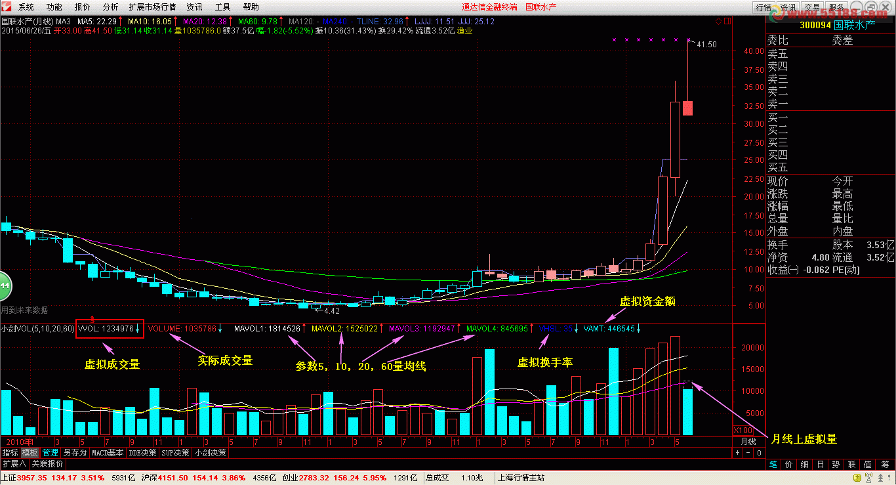Open the 系统 menu

tap(26, 7)
